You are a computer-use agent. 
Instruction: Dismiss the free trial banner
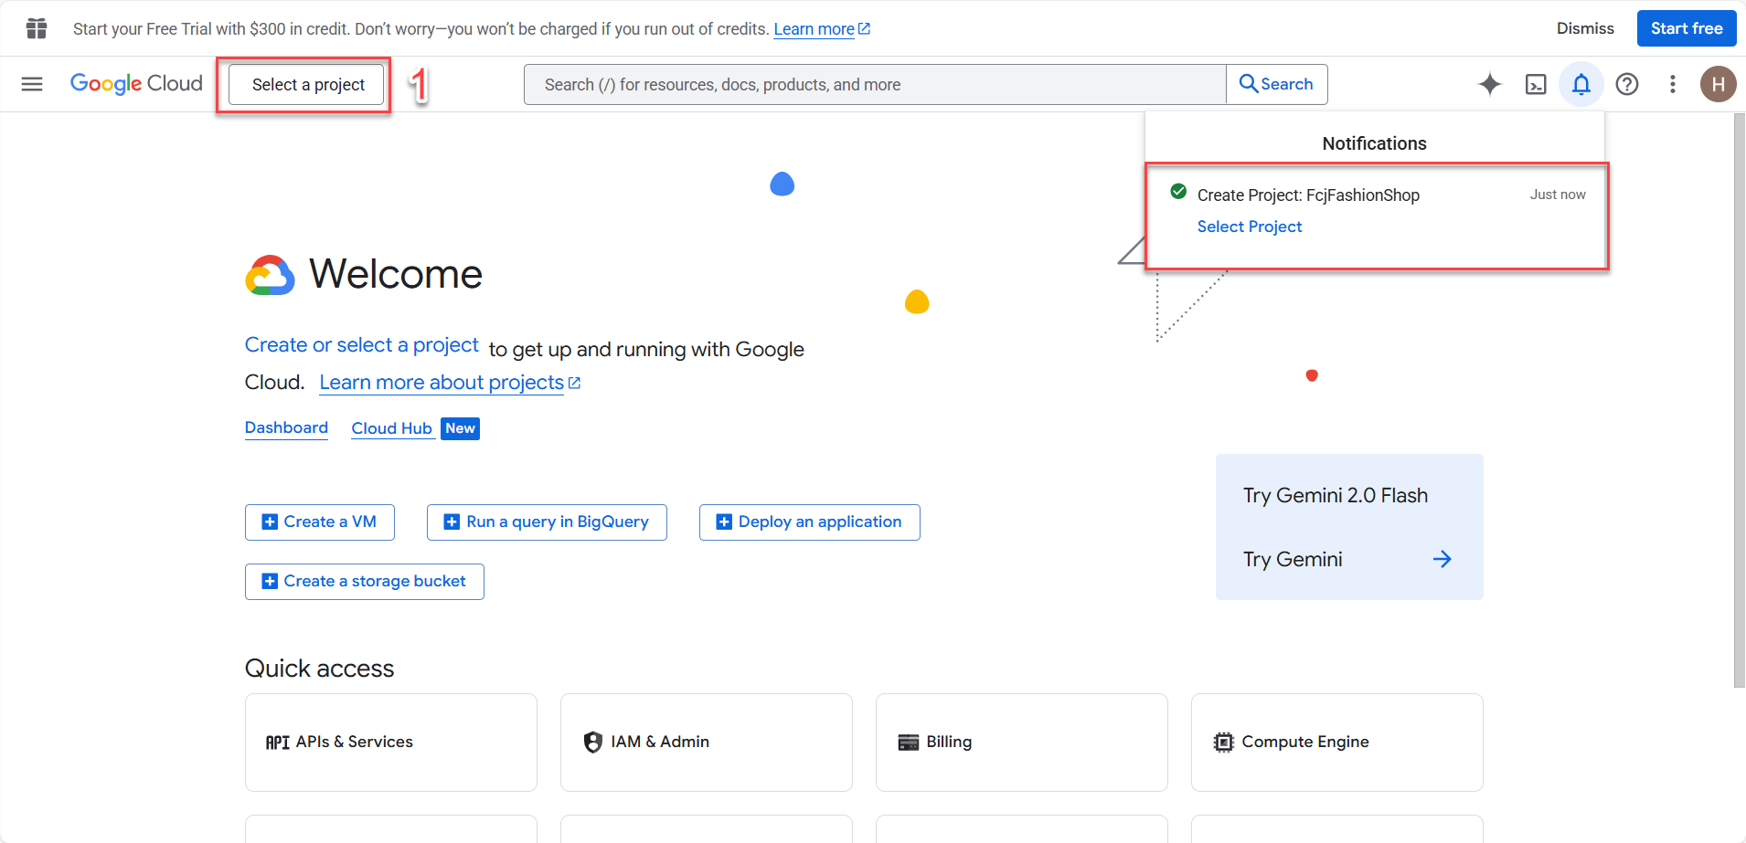[1585, 28]
